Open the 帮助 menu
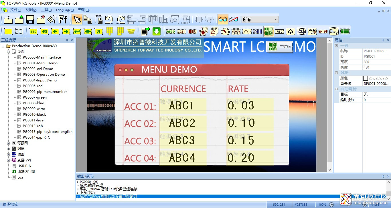This screenshot has height=208, width=391. point(84,10)
